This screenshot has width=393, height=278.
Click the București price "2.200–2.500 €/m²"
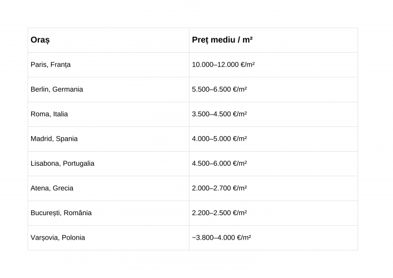(x=219, y=213)
